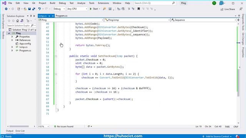Click the CRLF line ending indicator
The height and width of the screenshot is (138, 246).
tap(236, 127)
